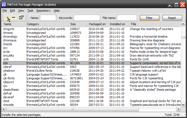Viewport: 187px width, 118px height.
Task: Sort by the Packaged on column header
Action: tap(97, 24)
